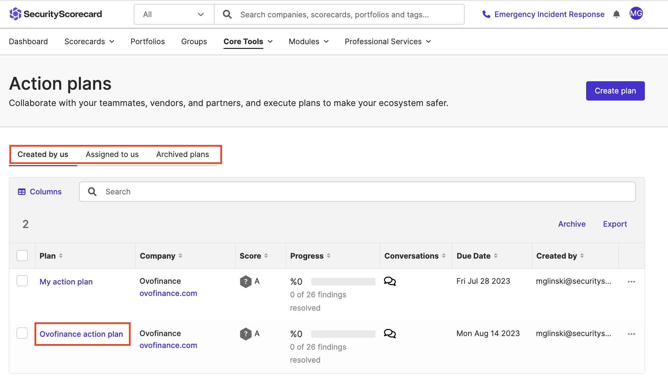Open conversations icon for My action plan
Image resolution: width=668 pixels, height=384 pixels.
coord(390,281)
